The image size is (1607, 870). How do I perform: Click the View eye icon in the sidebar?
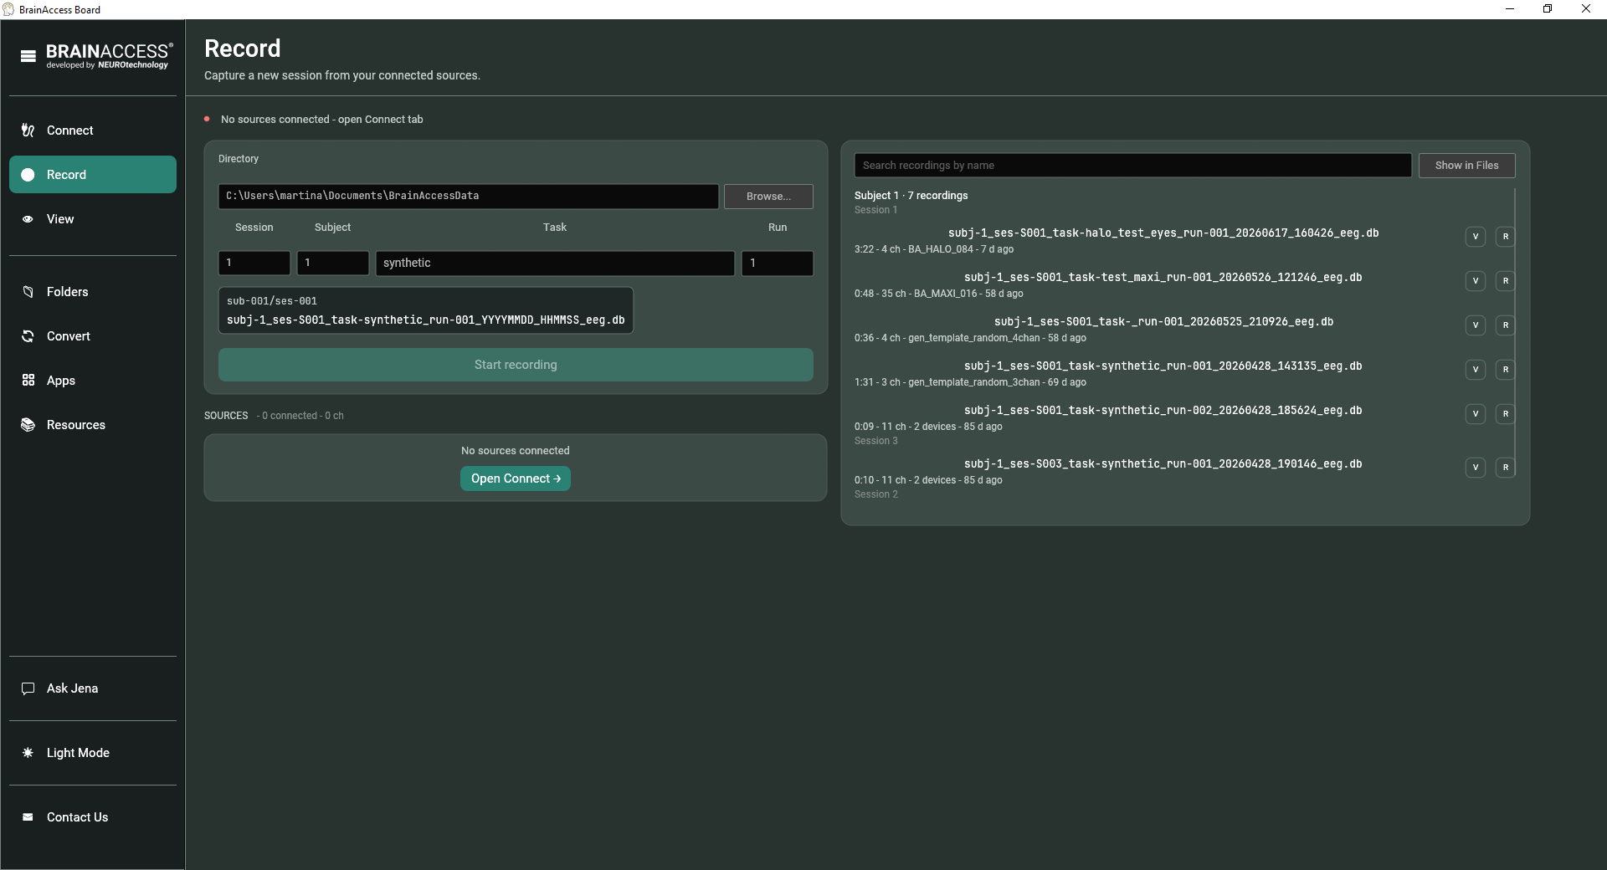pos(28,219)
